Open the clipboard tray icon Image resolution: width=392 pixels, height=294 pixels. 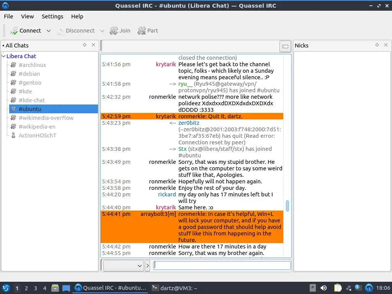coord(338,288)
